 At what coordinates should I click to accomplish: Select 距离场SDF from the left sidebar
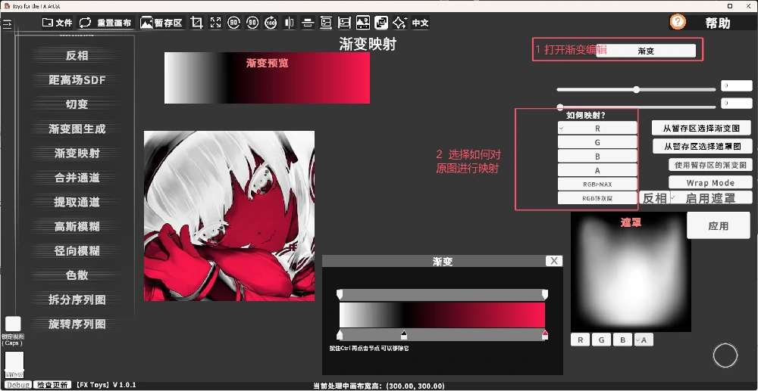77,79
